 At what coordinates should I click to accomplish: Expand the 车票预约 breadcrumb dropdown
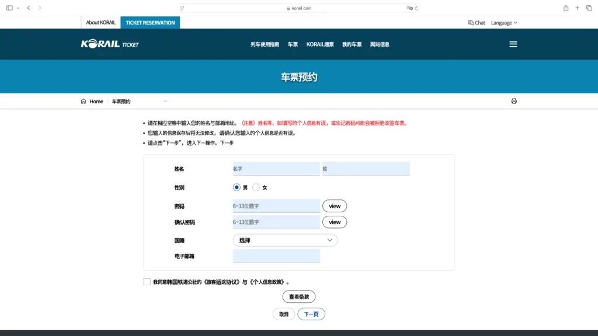(x=139, y=101)
